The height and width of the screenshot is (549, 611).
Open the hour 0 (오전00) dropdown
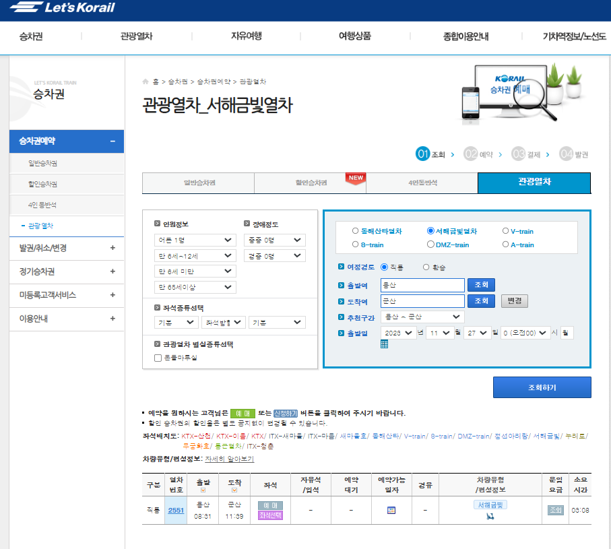coord(525,333)
